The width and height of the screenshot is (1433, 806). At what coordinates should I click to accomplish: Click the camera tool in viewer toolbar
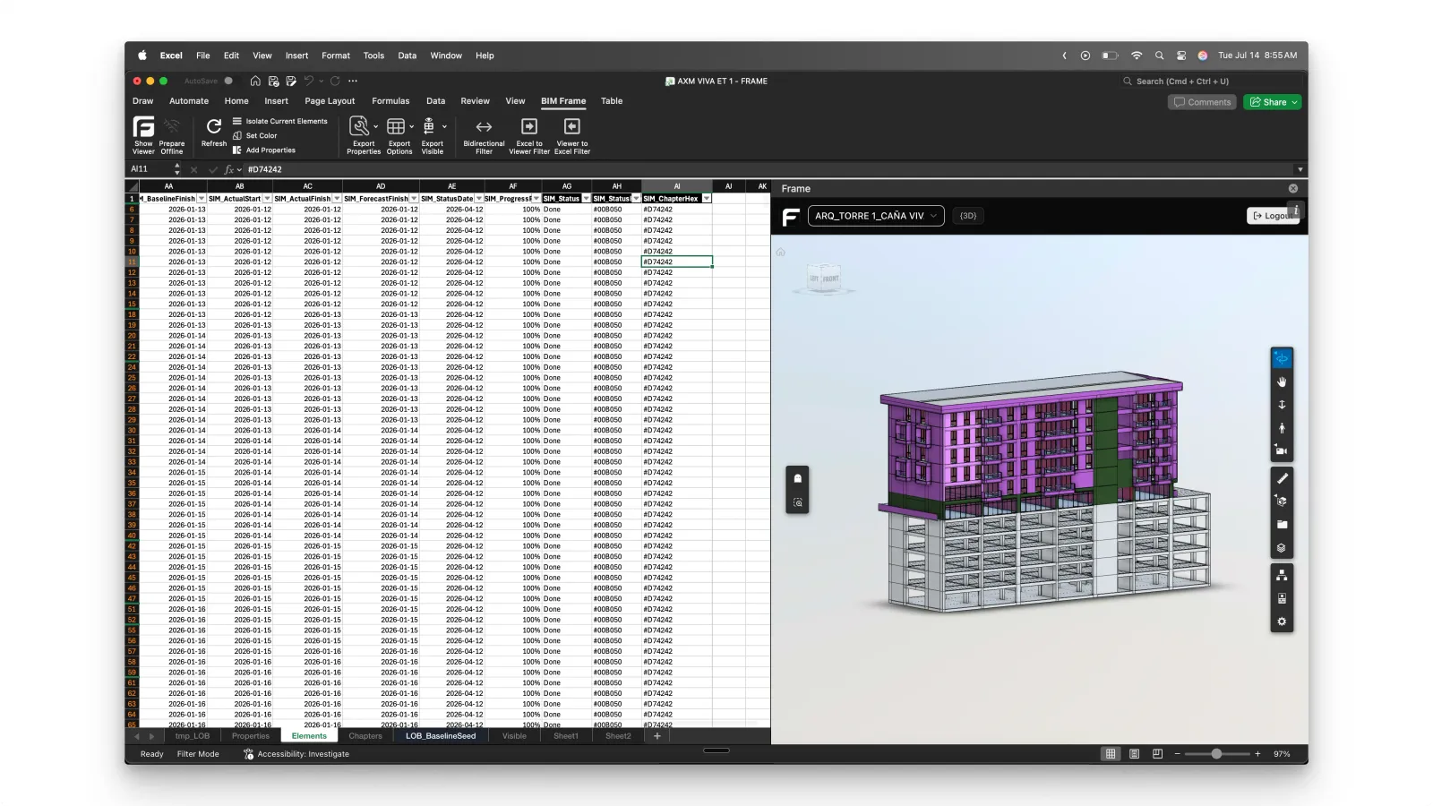[x=1282, y=451]
